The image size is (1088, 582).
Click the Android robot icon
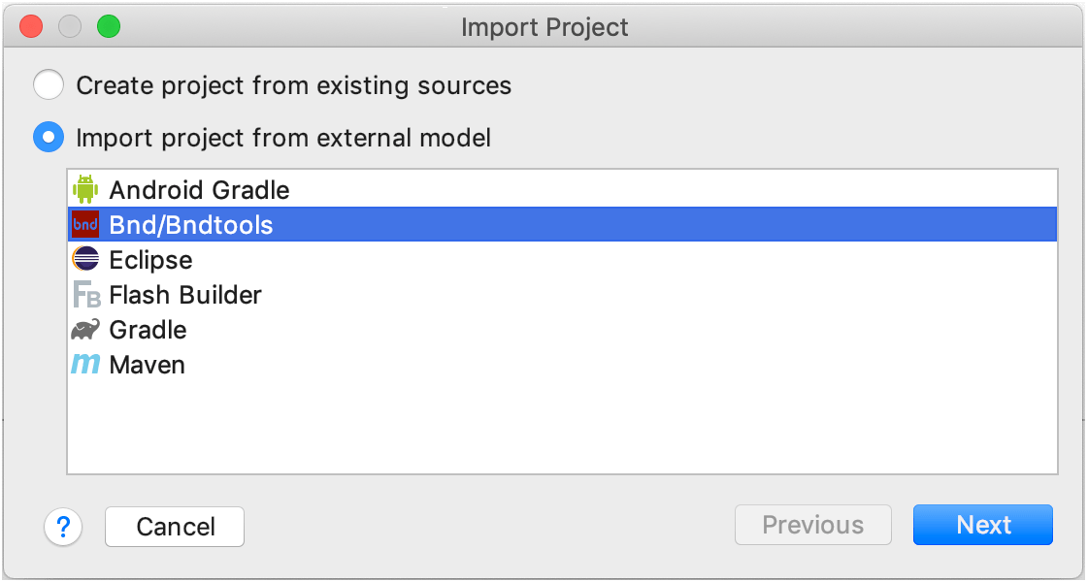[85, 189]
